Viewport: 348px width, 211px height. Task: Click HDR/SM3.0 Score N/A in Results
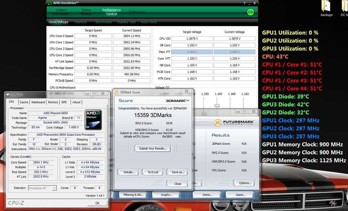coord(244,161)
